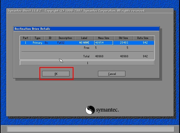This screenshot has height=133, width=180.
Task: Click the Old Size value 20481
Action: click(x=124, y=43)
